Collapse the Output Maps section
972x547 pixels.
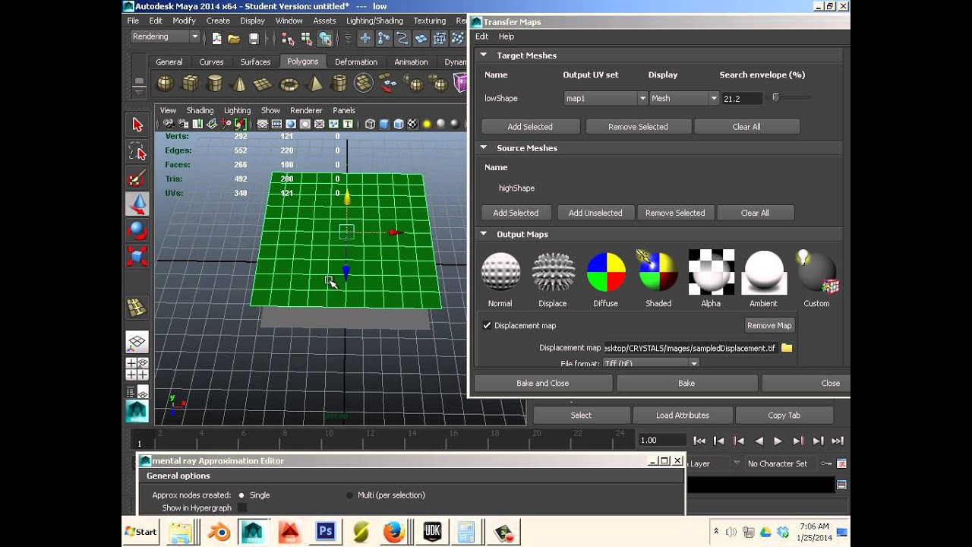(484, 234)
